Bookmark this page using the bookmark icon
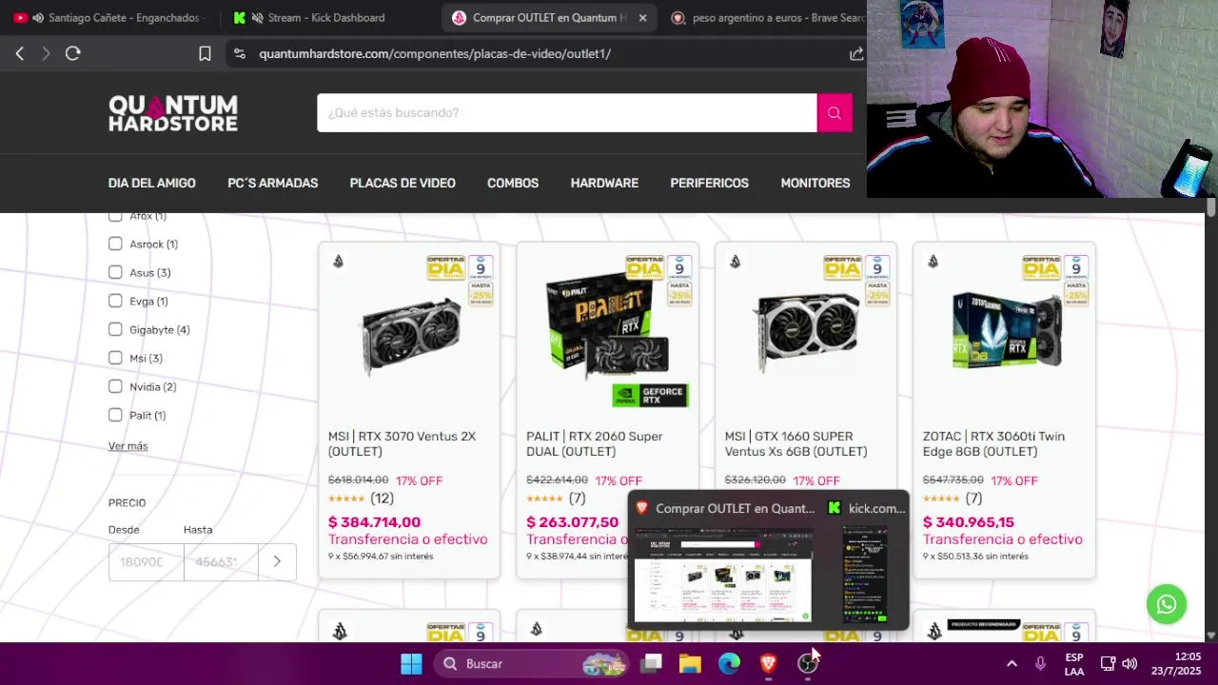The width and height of the screenshot is (1218, 685). pyautogui.click(x=205, y=53)
